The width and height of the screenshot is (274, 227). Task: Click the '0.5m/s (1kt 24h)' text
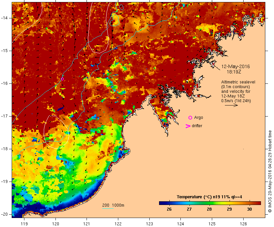tap(236, 101)
